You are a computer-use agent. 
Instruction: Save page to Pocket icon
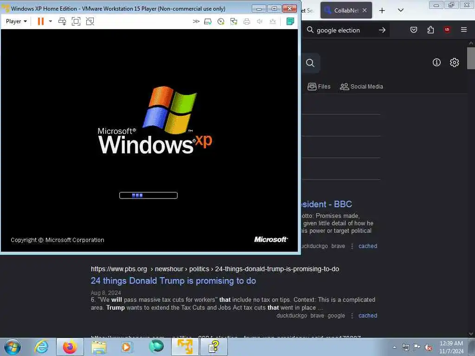coord(414,30)
